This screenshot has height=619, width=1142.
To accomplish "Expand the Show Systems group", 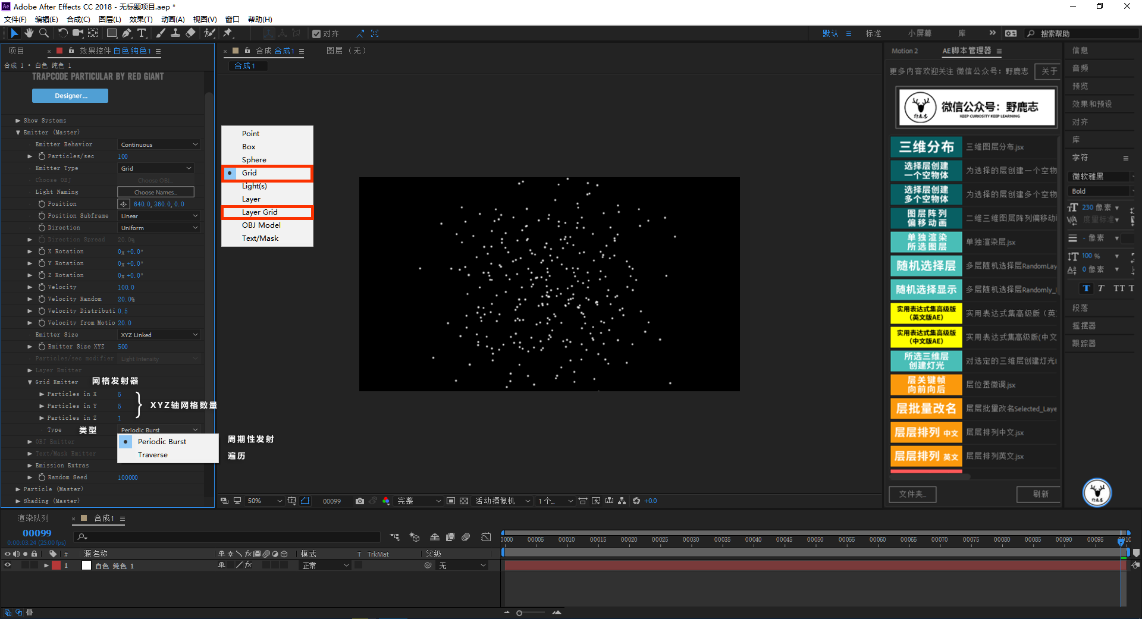I will [x=18, y=121].
